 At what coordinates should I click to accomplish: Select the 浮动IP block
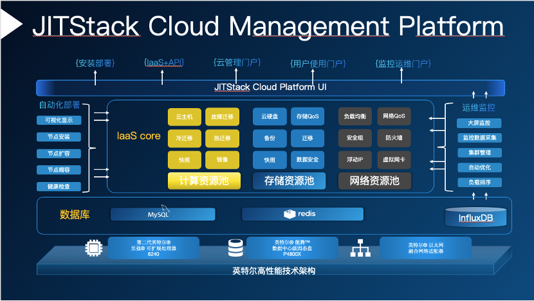[355, 160]
